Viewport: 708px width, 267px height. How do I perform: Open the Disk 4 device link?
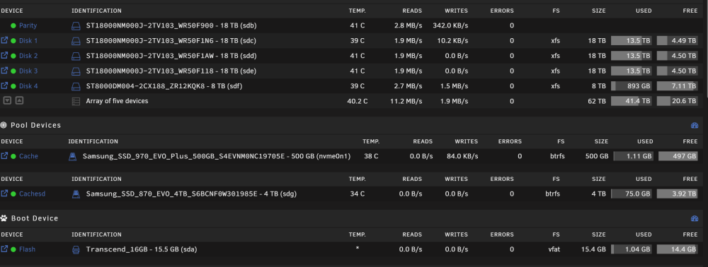(x=28, y=86)
